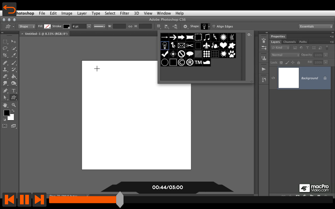The height and width of the screenshot is (209, 335).
Task: Hide the Background layer with eye icon
Action: click(x=273, y=78)
